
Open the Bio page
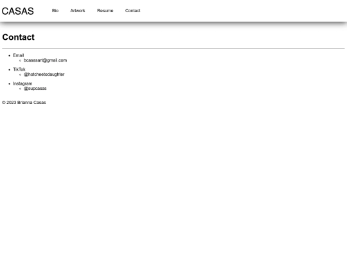(55, 11)
